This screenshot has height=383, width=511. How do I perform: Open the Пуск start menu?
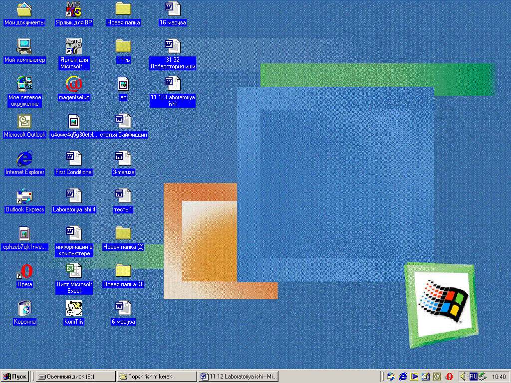(14, 377)
